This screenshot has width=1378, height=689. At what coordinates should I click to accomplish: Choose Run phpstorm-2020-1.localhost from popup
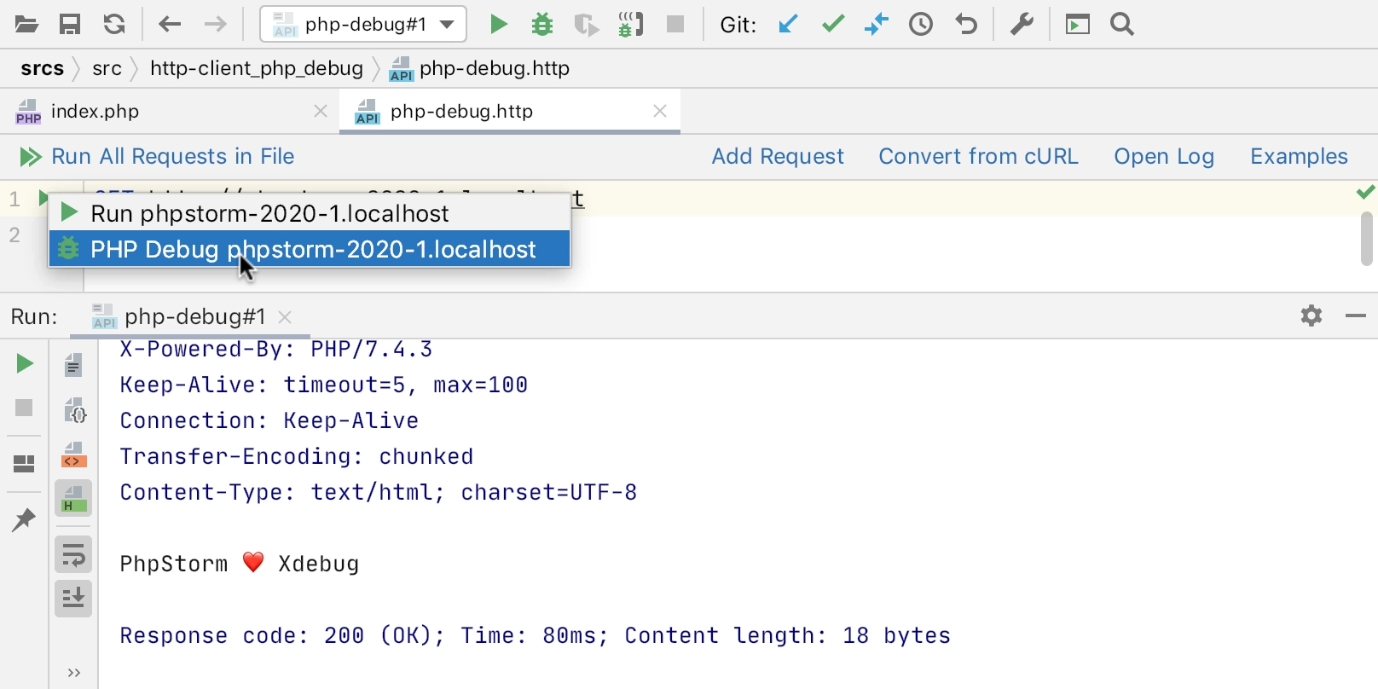click(x=310, y=213)
